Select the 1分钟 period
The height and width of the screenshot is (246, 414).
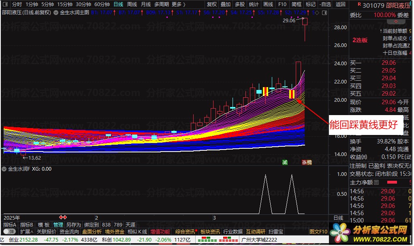(32, 4)
